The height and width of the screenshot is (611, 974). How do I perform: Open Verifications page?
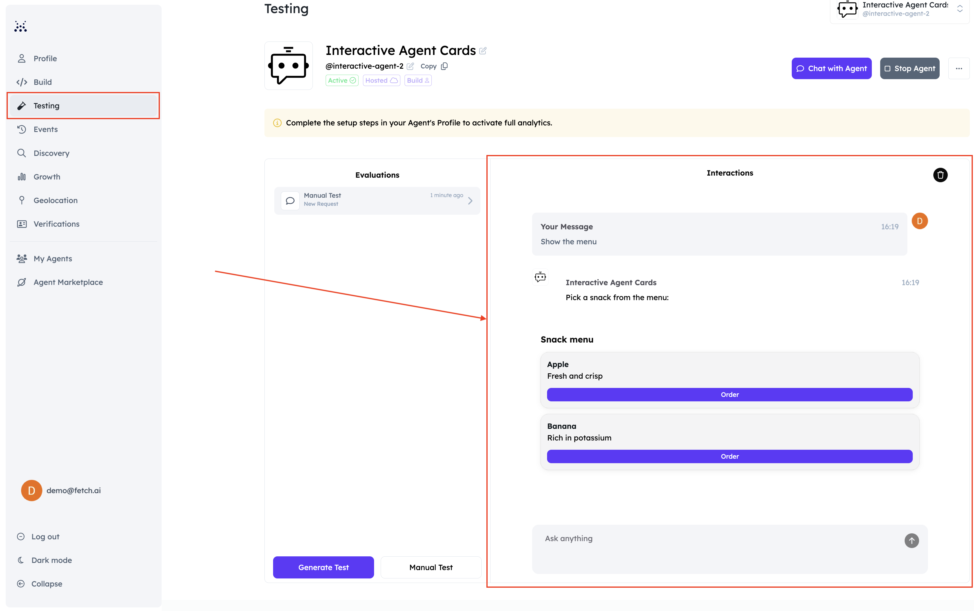(x=83, y=224)
